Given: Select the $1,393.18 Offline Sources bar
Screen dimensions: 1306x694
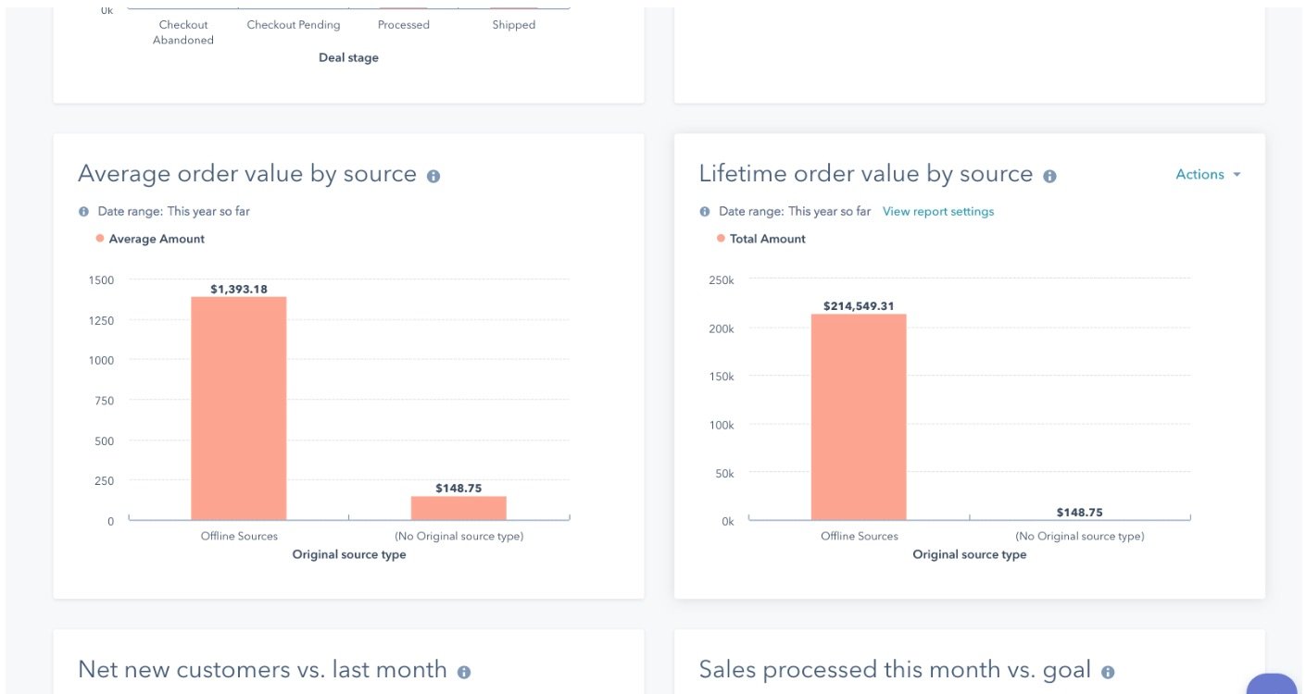Looking at the screenshot, I should click(x=239, y=407).
